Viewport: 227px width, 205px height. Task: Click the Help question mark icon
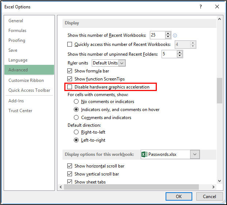(201, 7)
